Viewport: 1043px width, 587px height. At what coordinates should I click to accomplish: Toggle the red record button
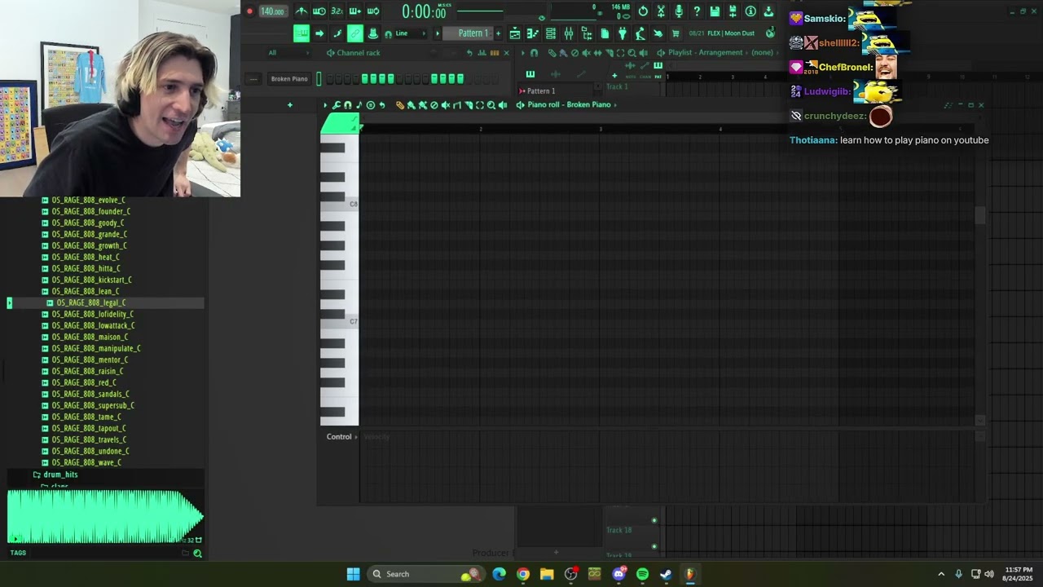(x=249, y=11)
